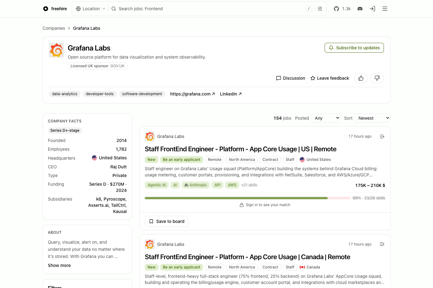The width and height of the screenshot is (433, 288).
Task: Click Subscribe to updates button
Action: pyautogui.click(x=354, y=48)
